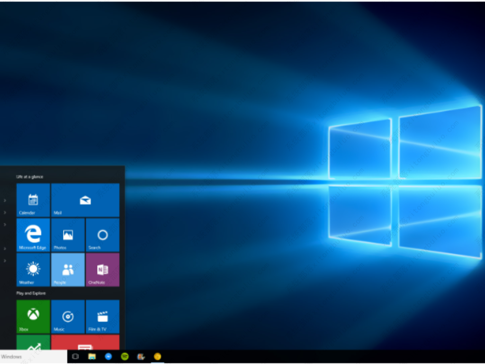Open the Mail tile
The width and height of the screenshot is (485, 364).
coord(85,199)
